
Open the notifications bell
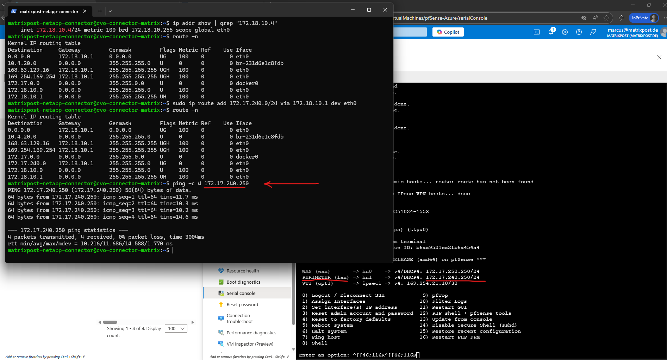pos(551,32)
